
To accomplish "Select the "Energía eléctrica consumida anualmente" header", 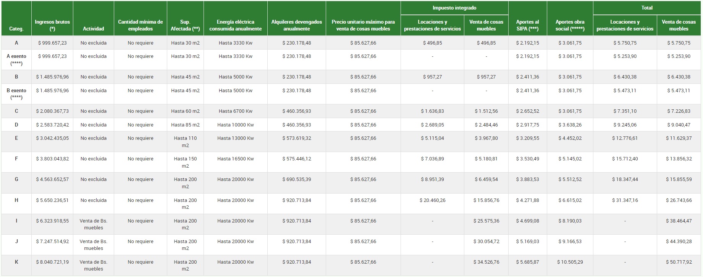I will click(235, 25).
